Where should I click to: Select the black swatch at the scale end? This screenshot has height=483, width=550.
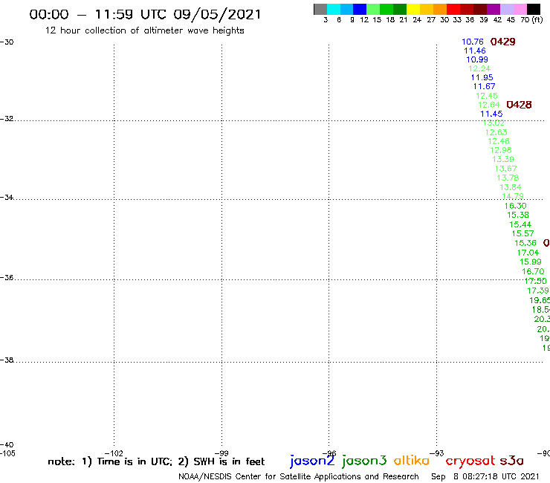point(534,10)
